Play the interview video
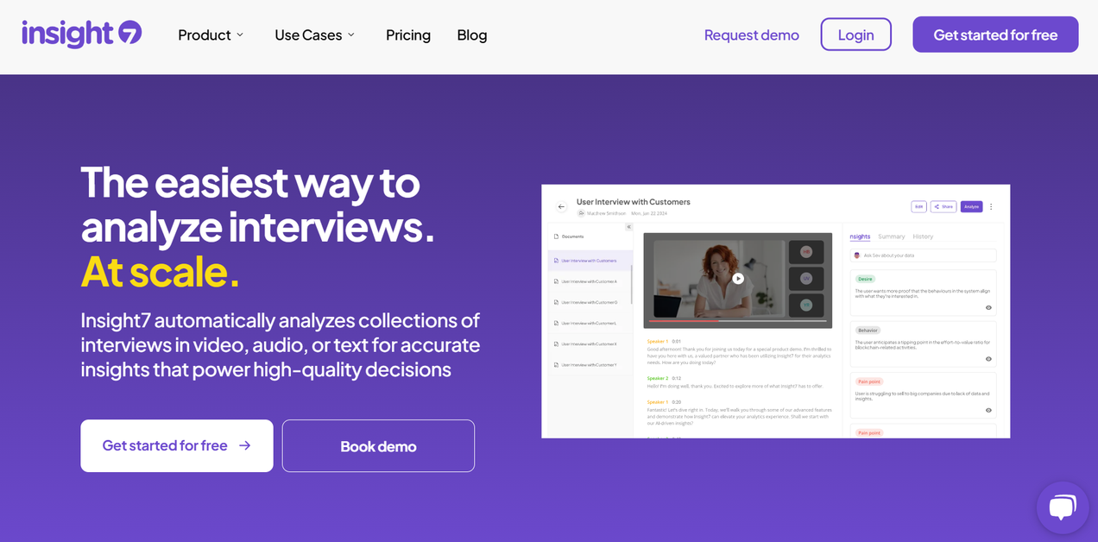 pos(738,278)
